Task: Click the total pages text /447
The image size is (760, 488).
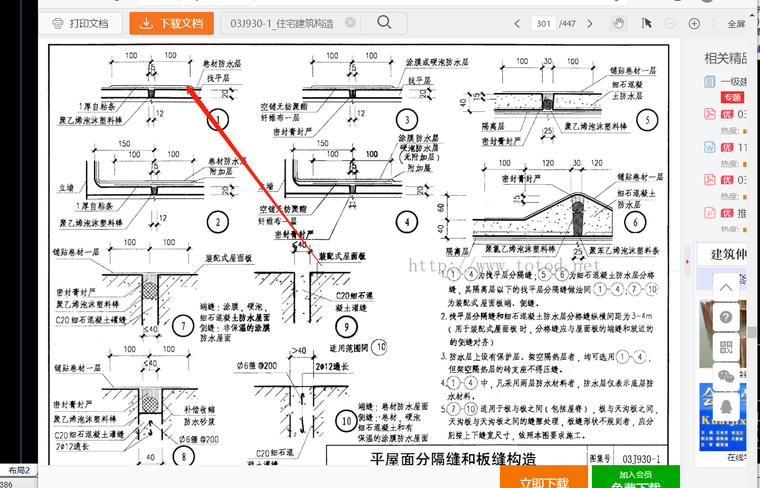Action: 567,24
